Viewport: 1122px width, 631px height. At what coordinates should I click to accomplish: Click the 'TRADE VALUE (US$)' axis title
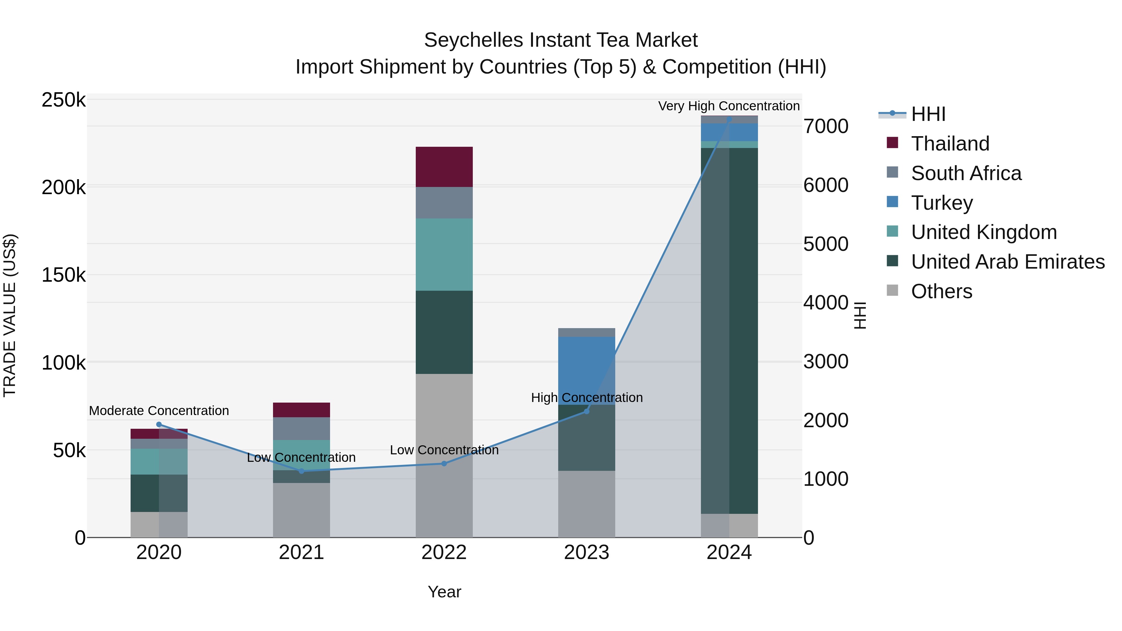click(x=10, y=315)
